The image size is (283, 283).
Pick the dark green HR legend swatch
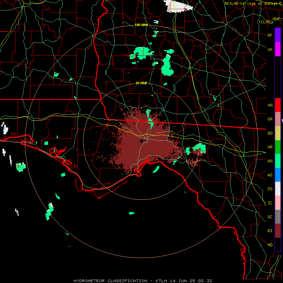coord(278,147)
